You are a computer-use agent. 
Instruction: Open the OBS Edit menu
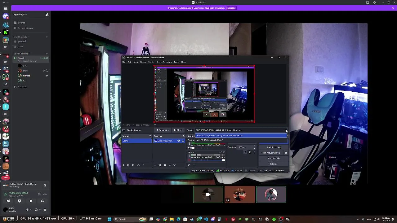click(129, 62)
